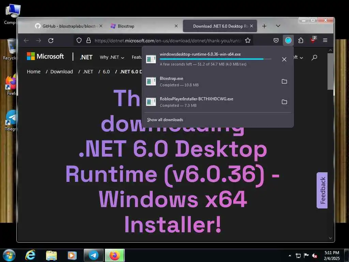
Task: Show Bloxstrap.exe in its folder
Action: (284, 81)
